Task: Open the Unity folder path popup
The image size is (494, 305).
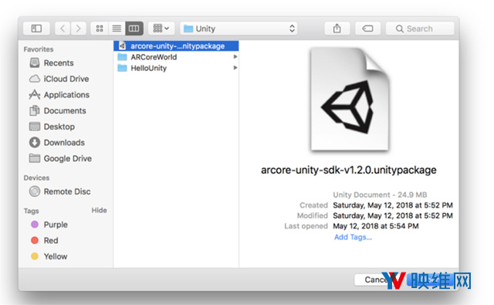Action: pos(239,29)
